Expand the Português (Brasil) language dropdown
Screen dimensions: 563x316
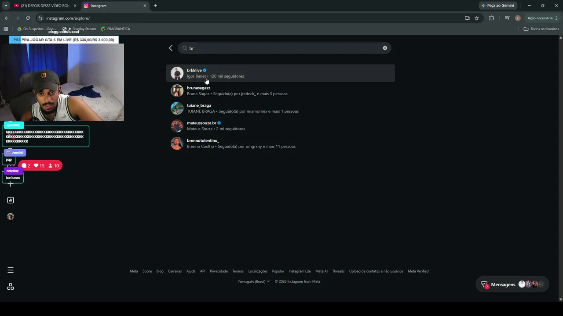254,282
